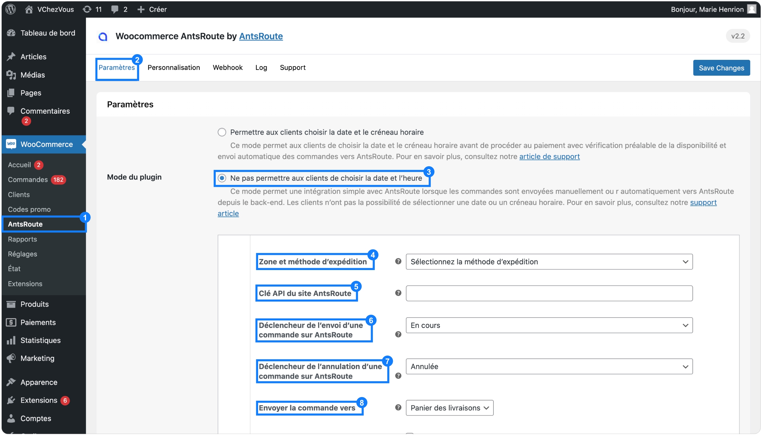The height and width of the screenshot is (435, 762).
Task: Select 'Ne pas permettre aux clients' radio
Action: click(x=222, y=178)
